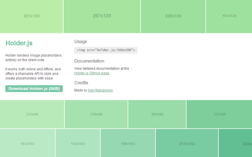The height and width of the screenshot is (157, 252).
Task: Click the 155x103 placeholder image
Action: pyautogui.click(x=78, y=144)
